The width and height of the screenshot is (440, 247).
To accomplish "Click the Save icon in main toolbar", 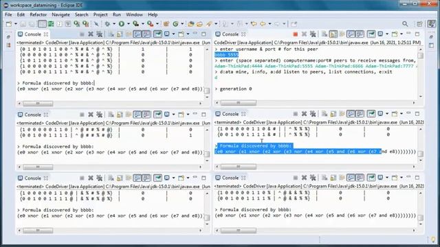I will tap(23, 24).
